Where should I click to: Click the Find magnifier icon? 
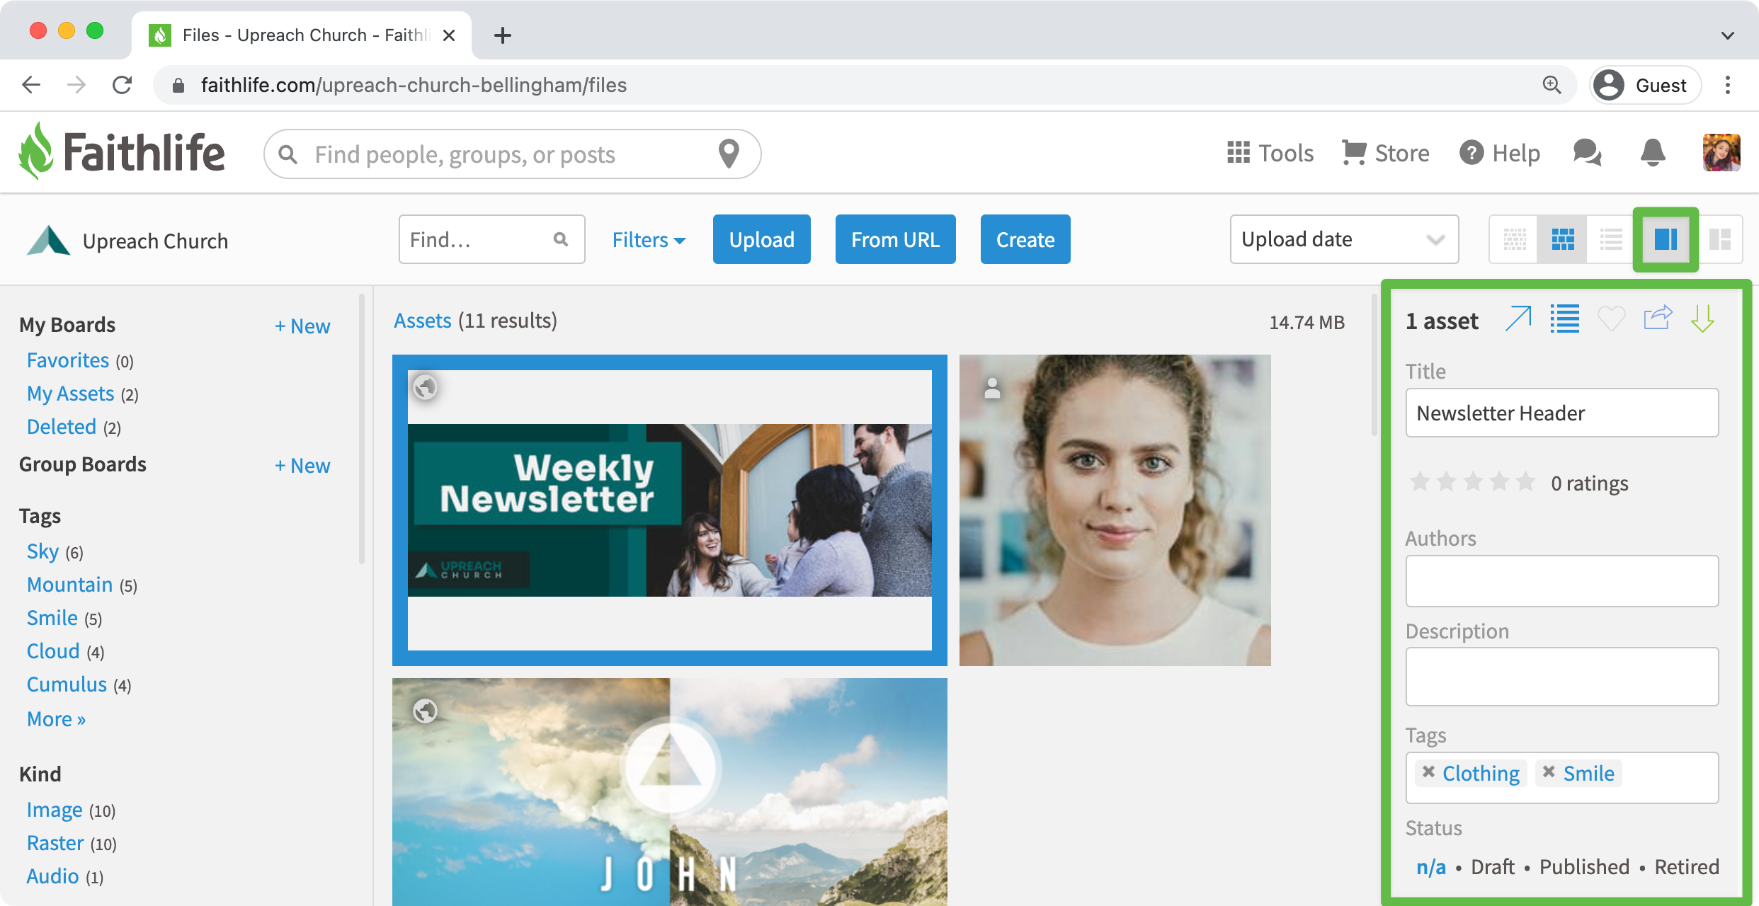click(561, 239)
